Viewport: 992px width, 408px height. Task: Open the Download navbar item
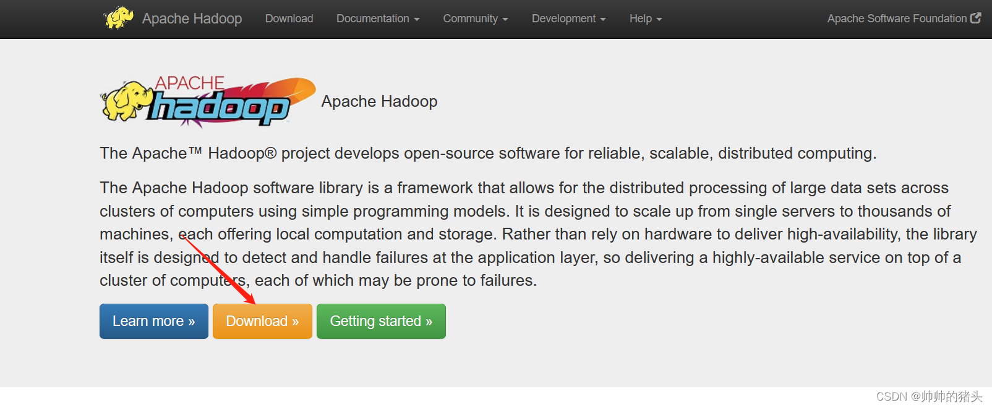coord(289,19)
